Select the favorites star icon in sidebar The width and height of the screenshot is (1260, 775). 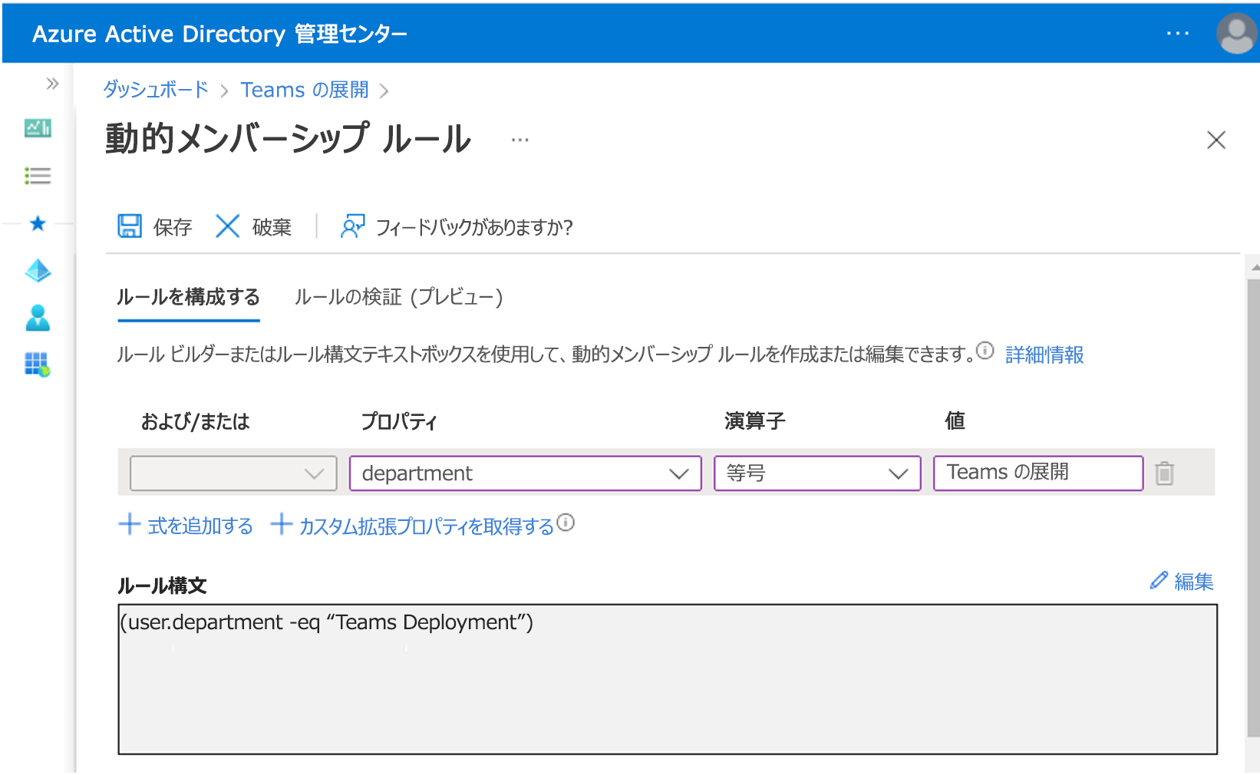point(38,223)
